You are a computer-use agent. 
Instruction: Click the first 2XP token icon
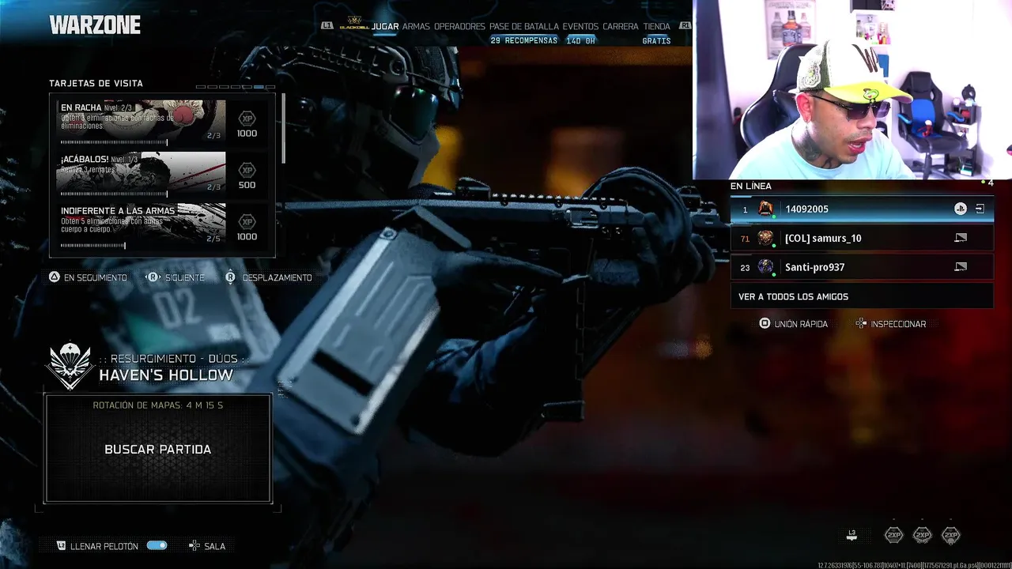click(893, 535)
